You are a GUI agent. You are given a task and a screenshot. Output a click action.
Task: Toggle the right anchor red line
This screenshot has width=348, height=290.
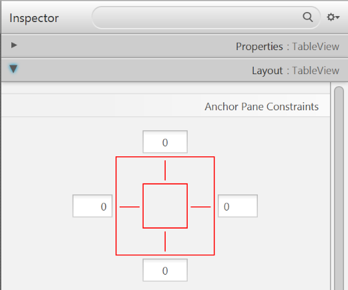click(200, 207)
